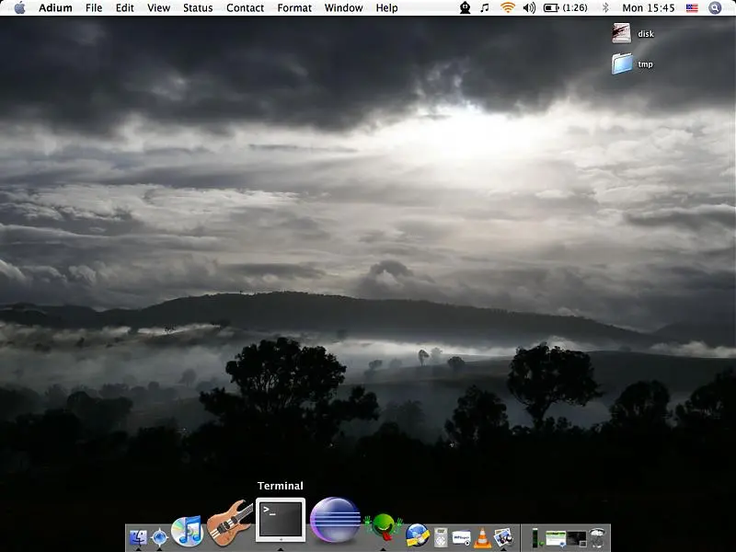Click the Spotlight search icon
736x552 pixels.
click(x=715, y=7)
